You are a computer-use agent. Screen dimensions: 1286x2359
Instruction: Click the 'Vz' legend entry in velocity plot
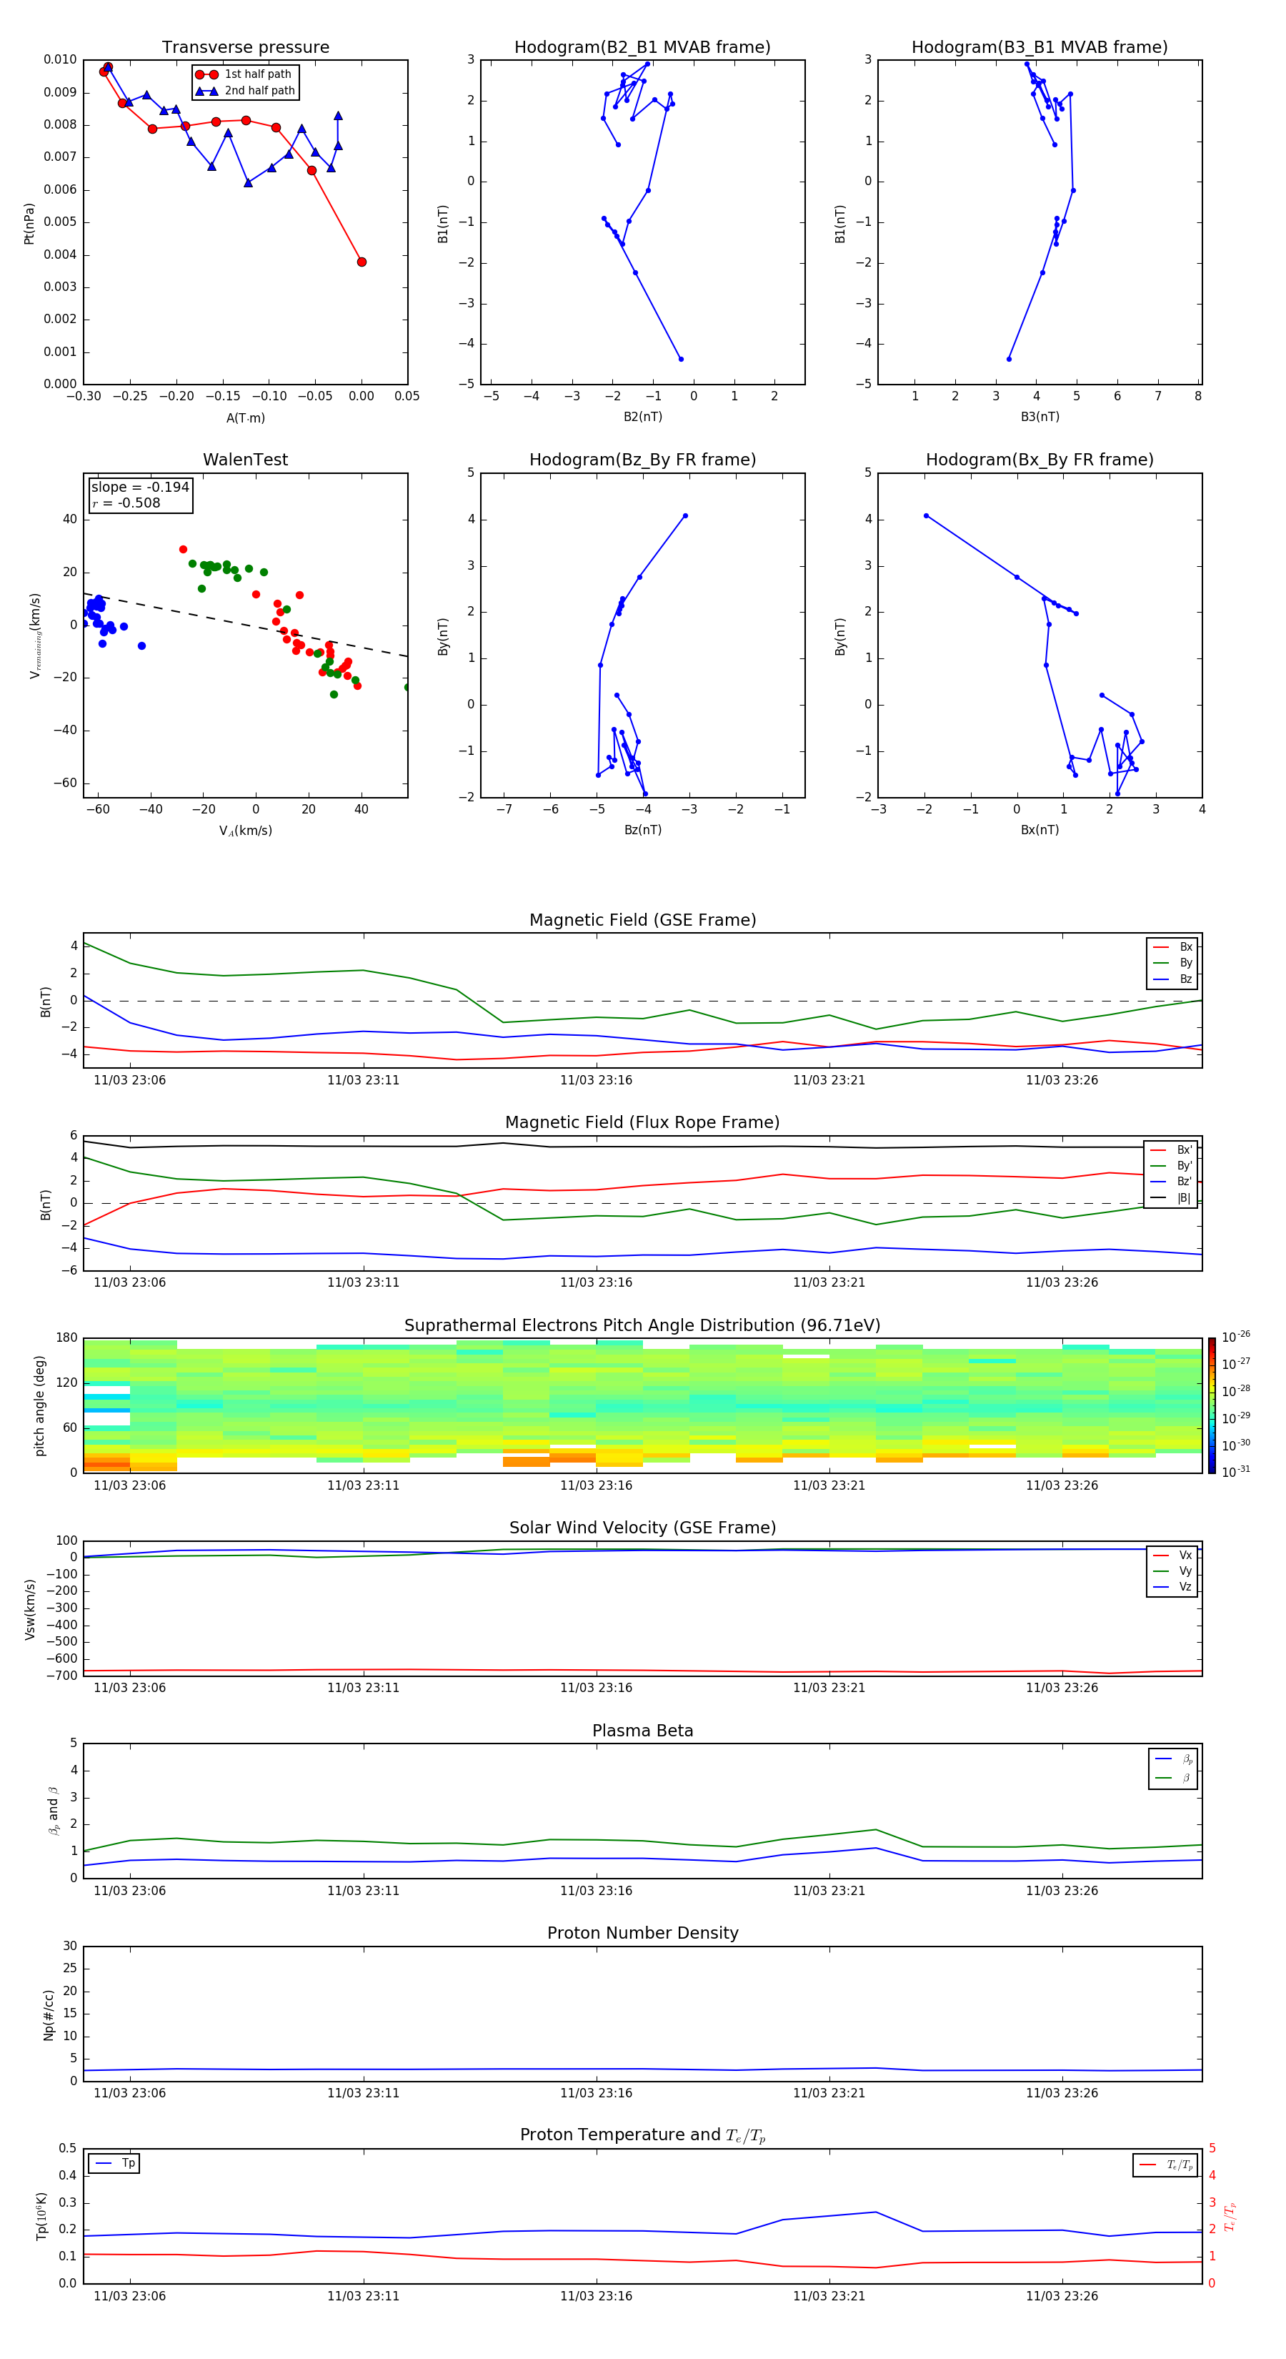[1173, 1587]
